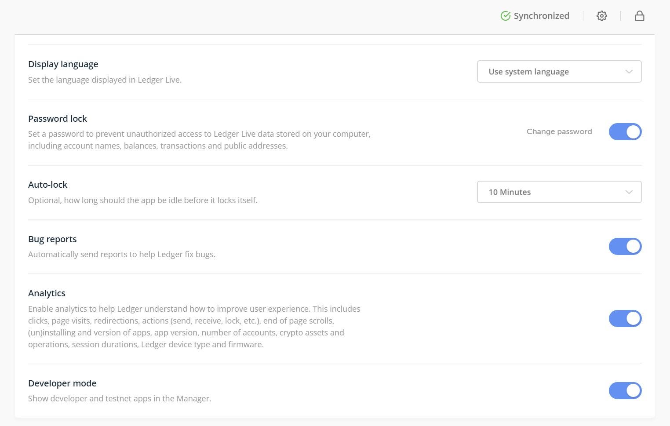Click the Developer mode heading
This screenshot has width=670, height=426.
point(62,383)
